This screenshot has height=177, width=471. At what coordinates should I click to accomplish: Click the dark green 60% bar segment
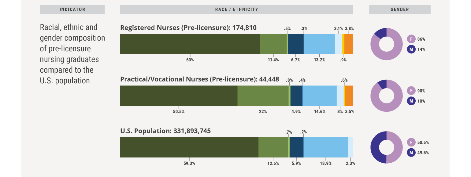[190, 44]
